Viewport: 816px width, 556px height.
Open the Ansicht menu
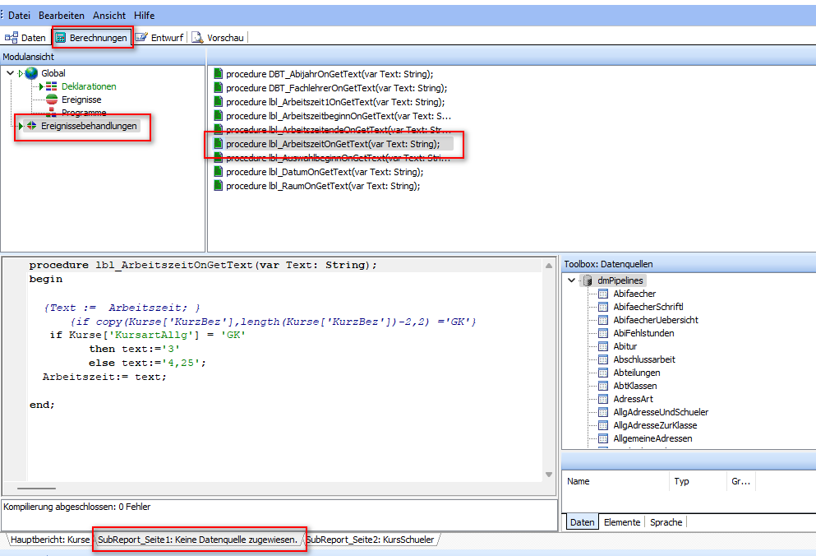point(109,16)
